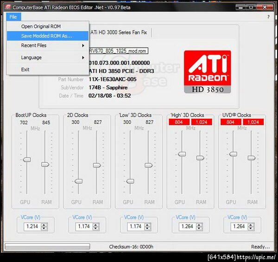Viewport: 278px width, 262px height.
Task: Click 2D Clocks RAM value 827
Action: pos(98,122)
